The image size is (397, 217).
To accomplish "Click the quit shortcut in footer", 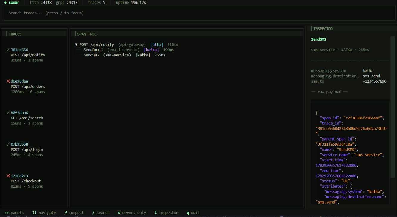I will (193, 213).
